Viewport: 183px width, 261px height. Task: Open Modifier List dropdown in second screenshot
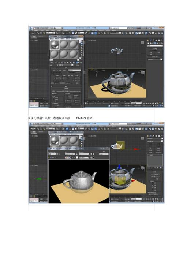tap(155, 141)
